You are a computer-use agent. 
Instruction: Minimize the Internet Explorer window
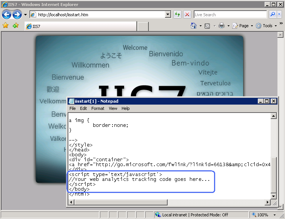(x=267, y=5)
